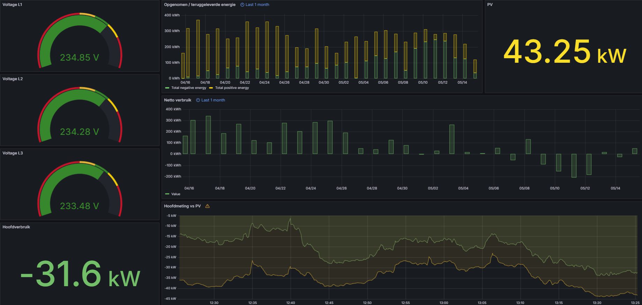This screenshot has height=305, width=642.
Task: Toggle the Total negative energy legend label
Action: [x=189, y=88]
